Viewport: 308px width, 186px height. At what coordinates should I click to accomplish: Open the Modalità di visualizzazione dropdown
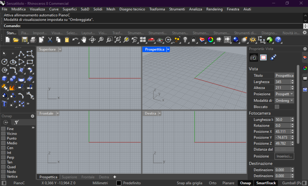coord(284,101)
